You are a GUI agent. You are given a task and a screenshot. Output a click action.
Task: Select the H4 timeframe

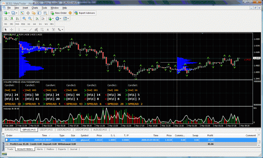35,24
